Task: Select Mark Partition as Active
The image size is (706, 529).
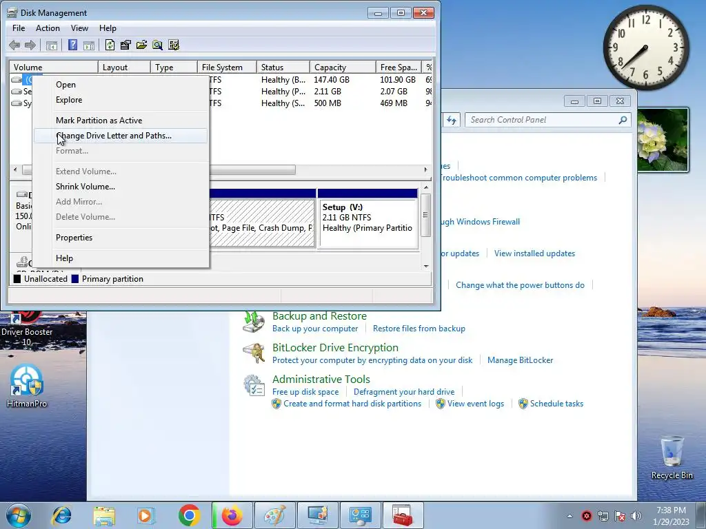Action: click(121, 121)
